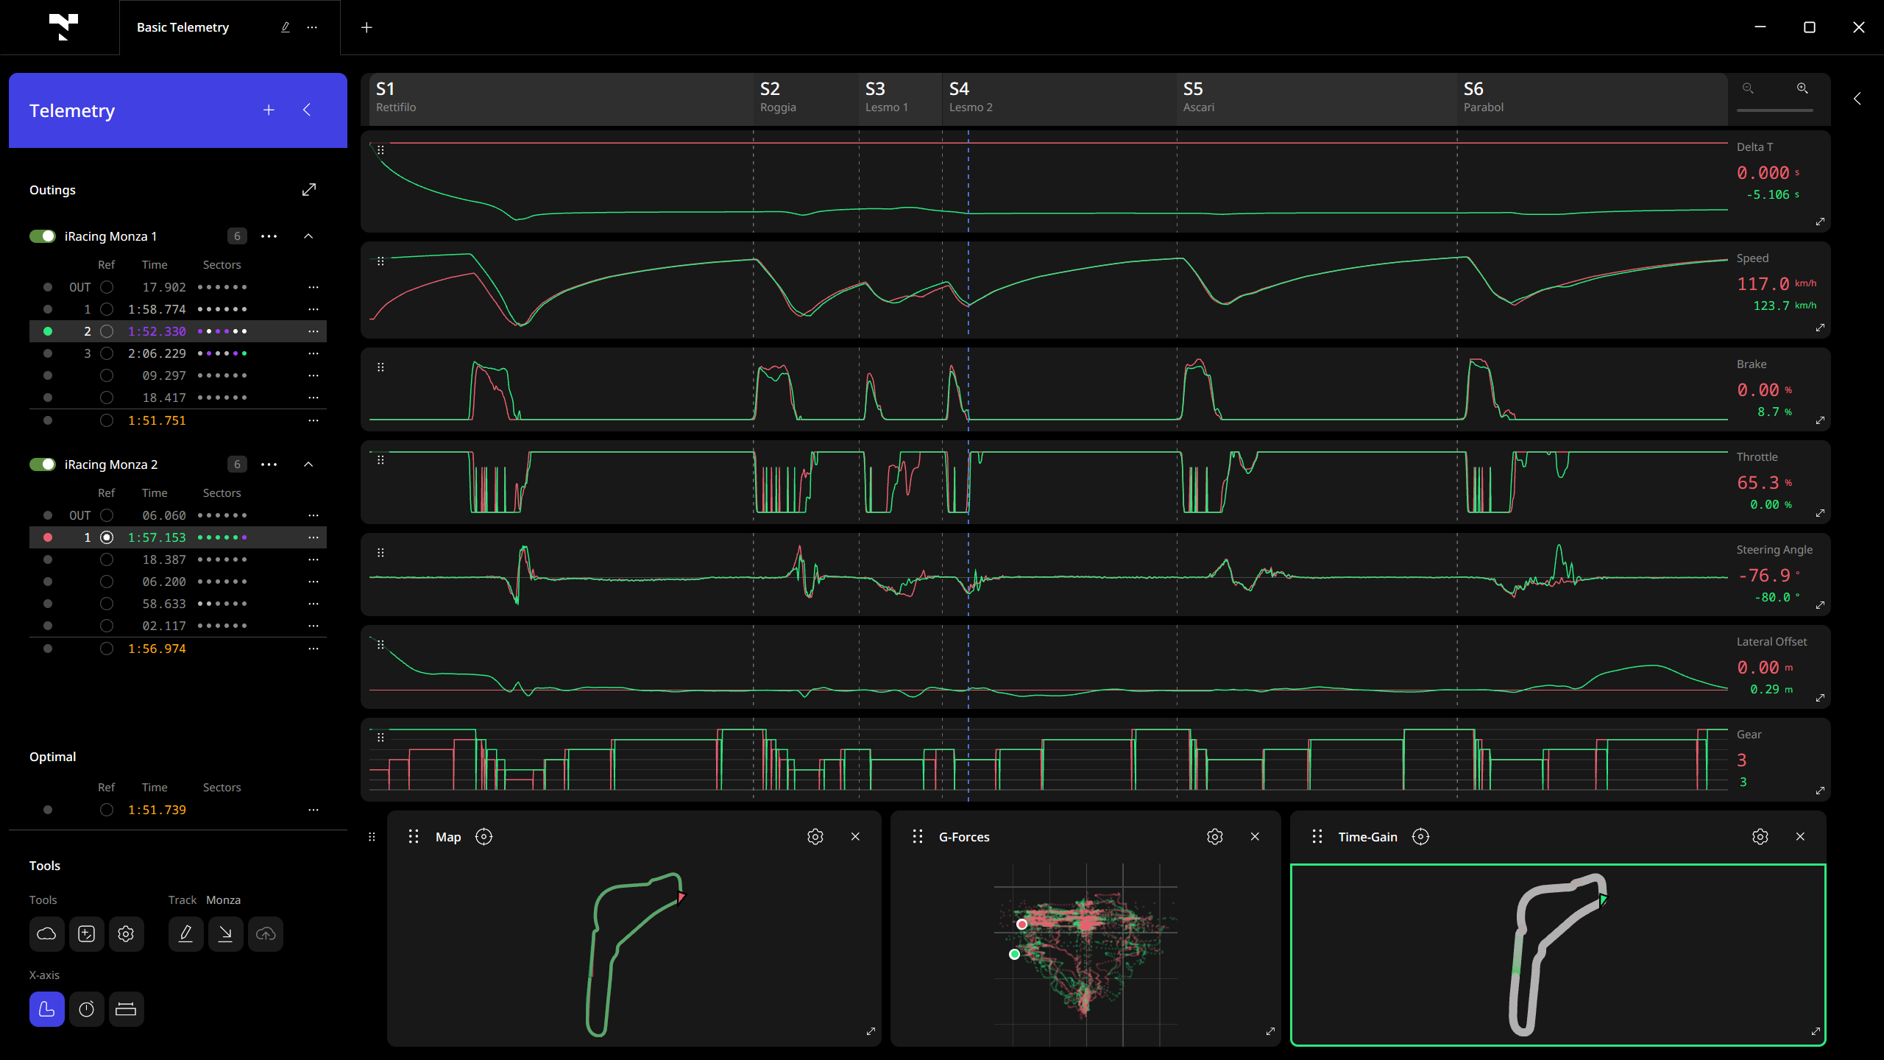The width and height of the screenshot is (1884, 1060).
Task: Jump to sector S4 Lesmo 2
Action: [1058, 98]
